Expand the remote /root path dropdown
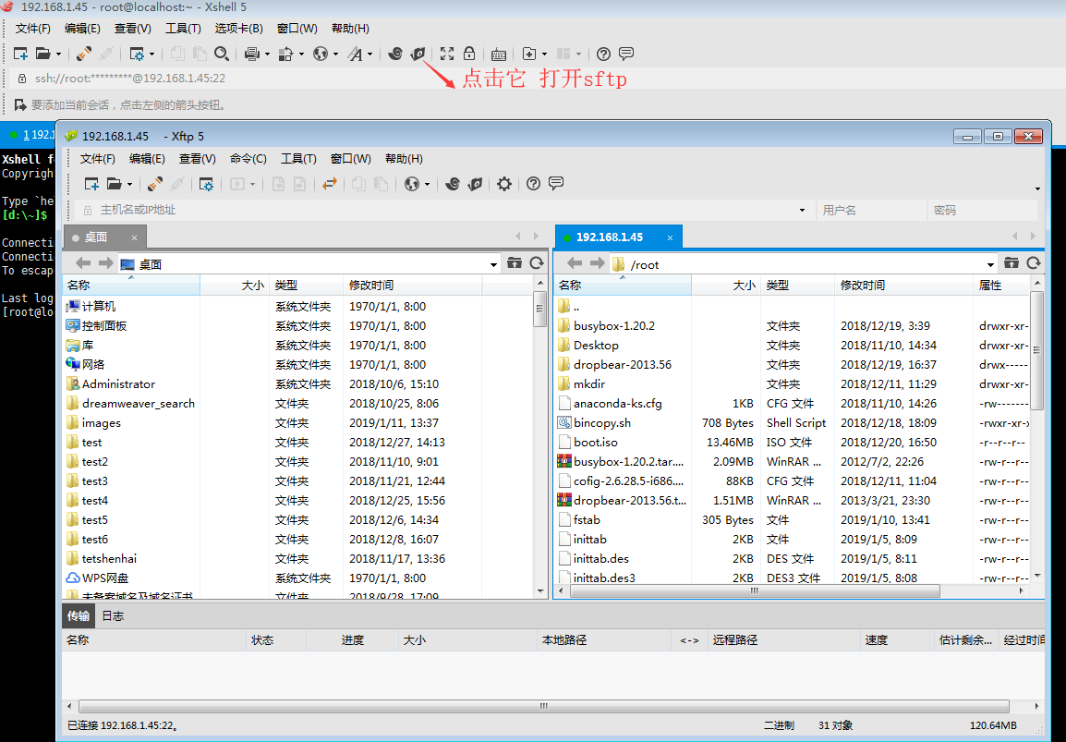 point(990,264)
